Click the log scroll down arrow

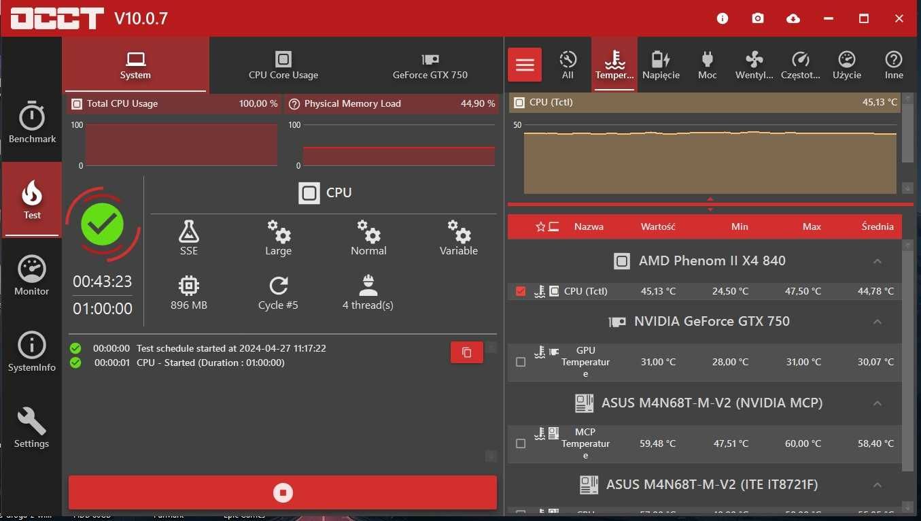[491, 456]
